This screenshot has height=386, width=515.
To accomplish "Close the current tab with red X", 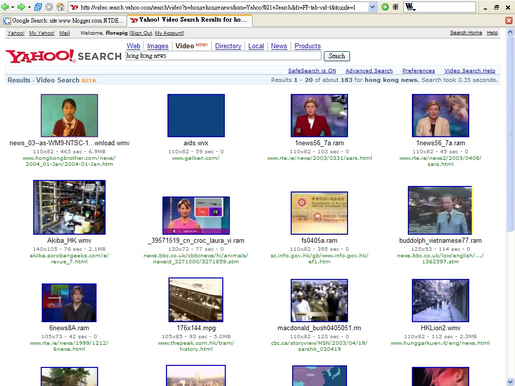I will tap(509, 21).
